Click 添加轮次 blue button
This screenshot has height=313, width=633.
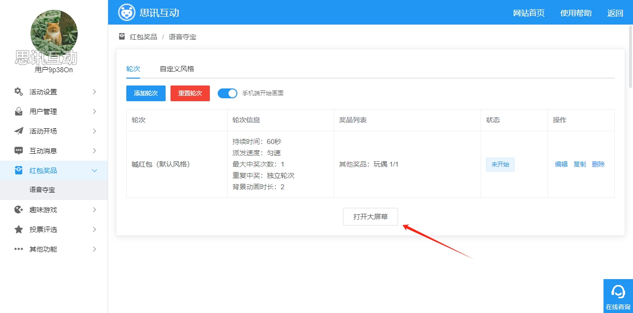146,93
